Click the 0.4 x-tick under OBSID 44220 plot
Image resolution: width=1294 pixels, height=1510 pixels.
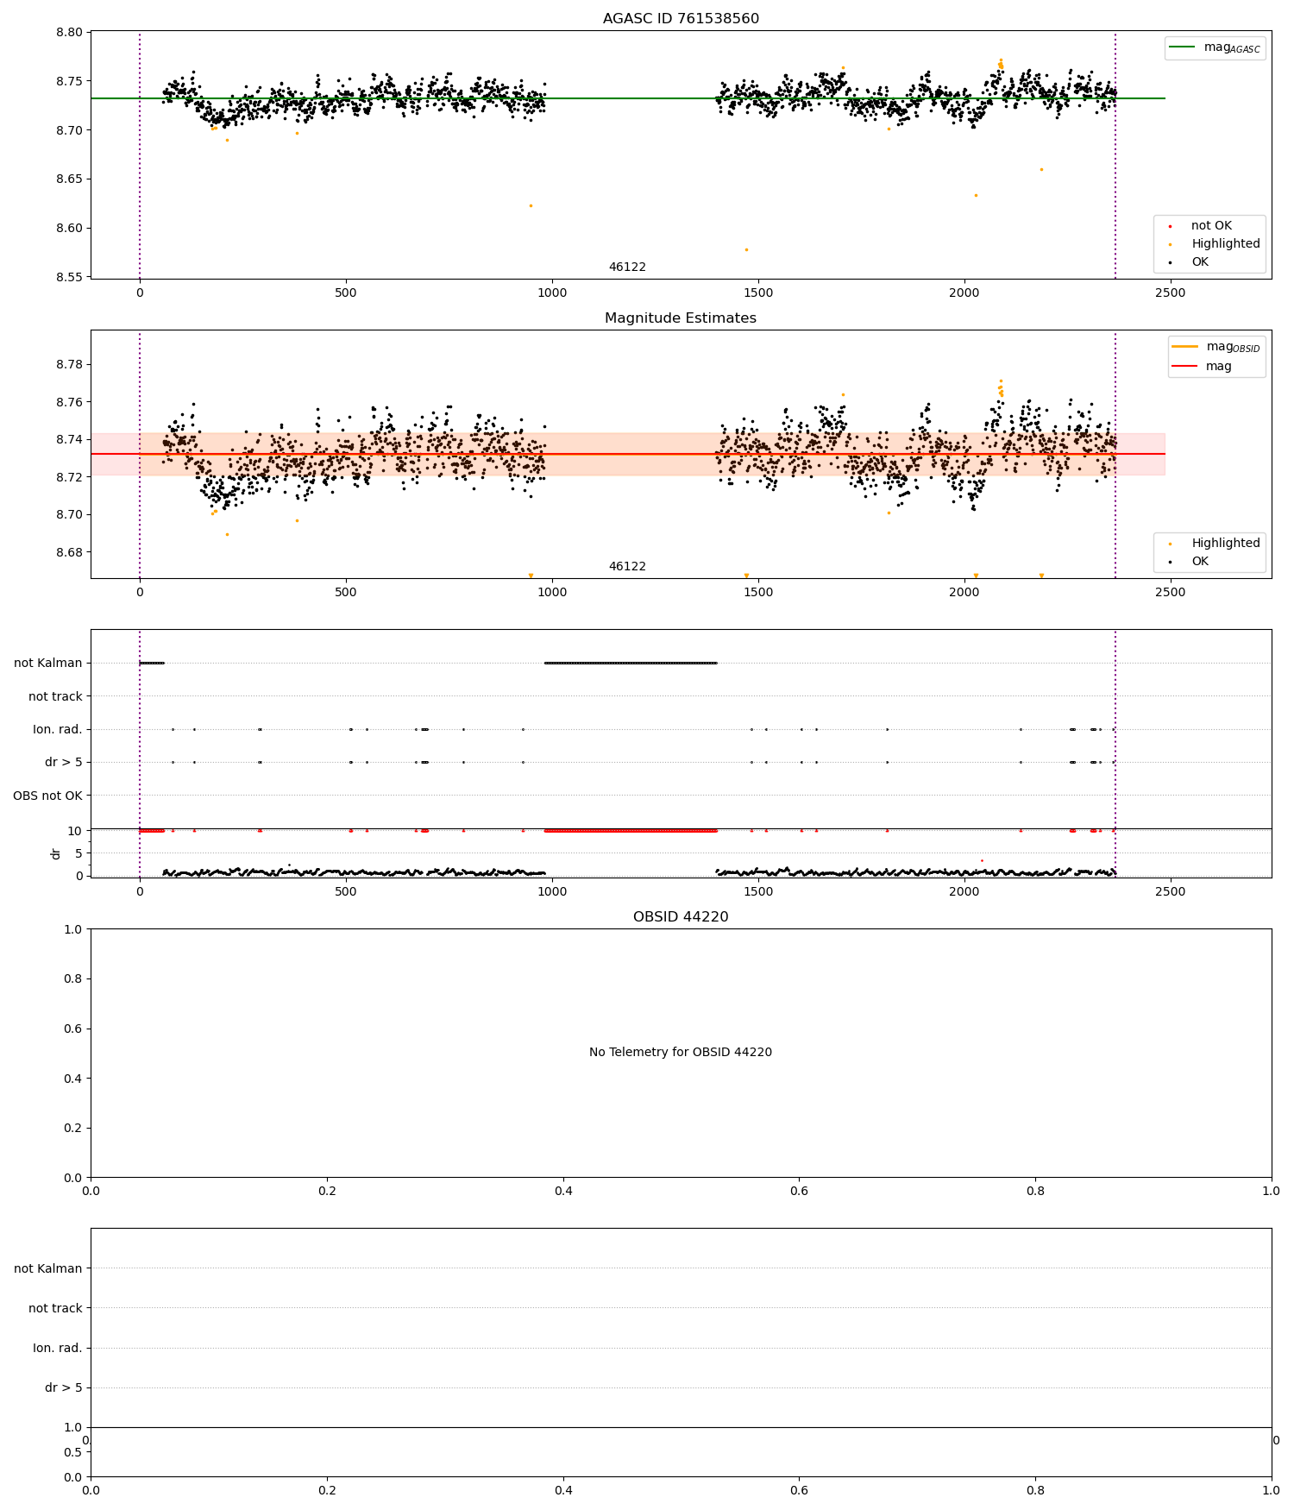point(563,1191)
